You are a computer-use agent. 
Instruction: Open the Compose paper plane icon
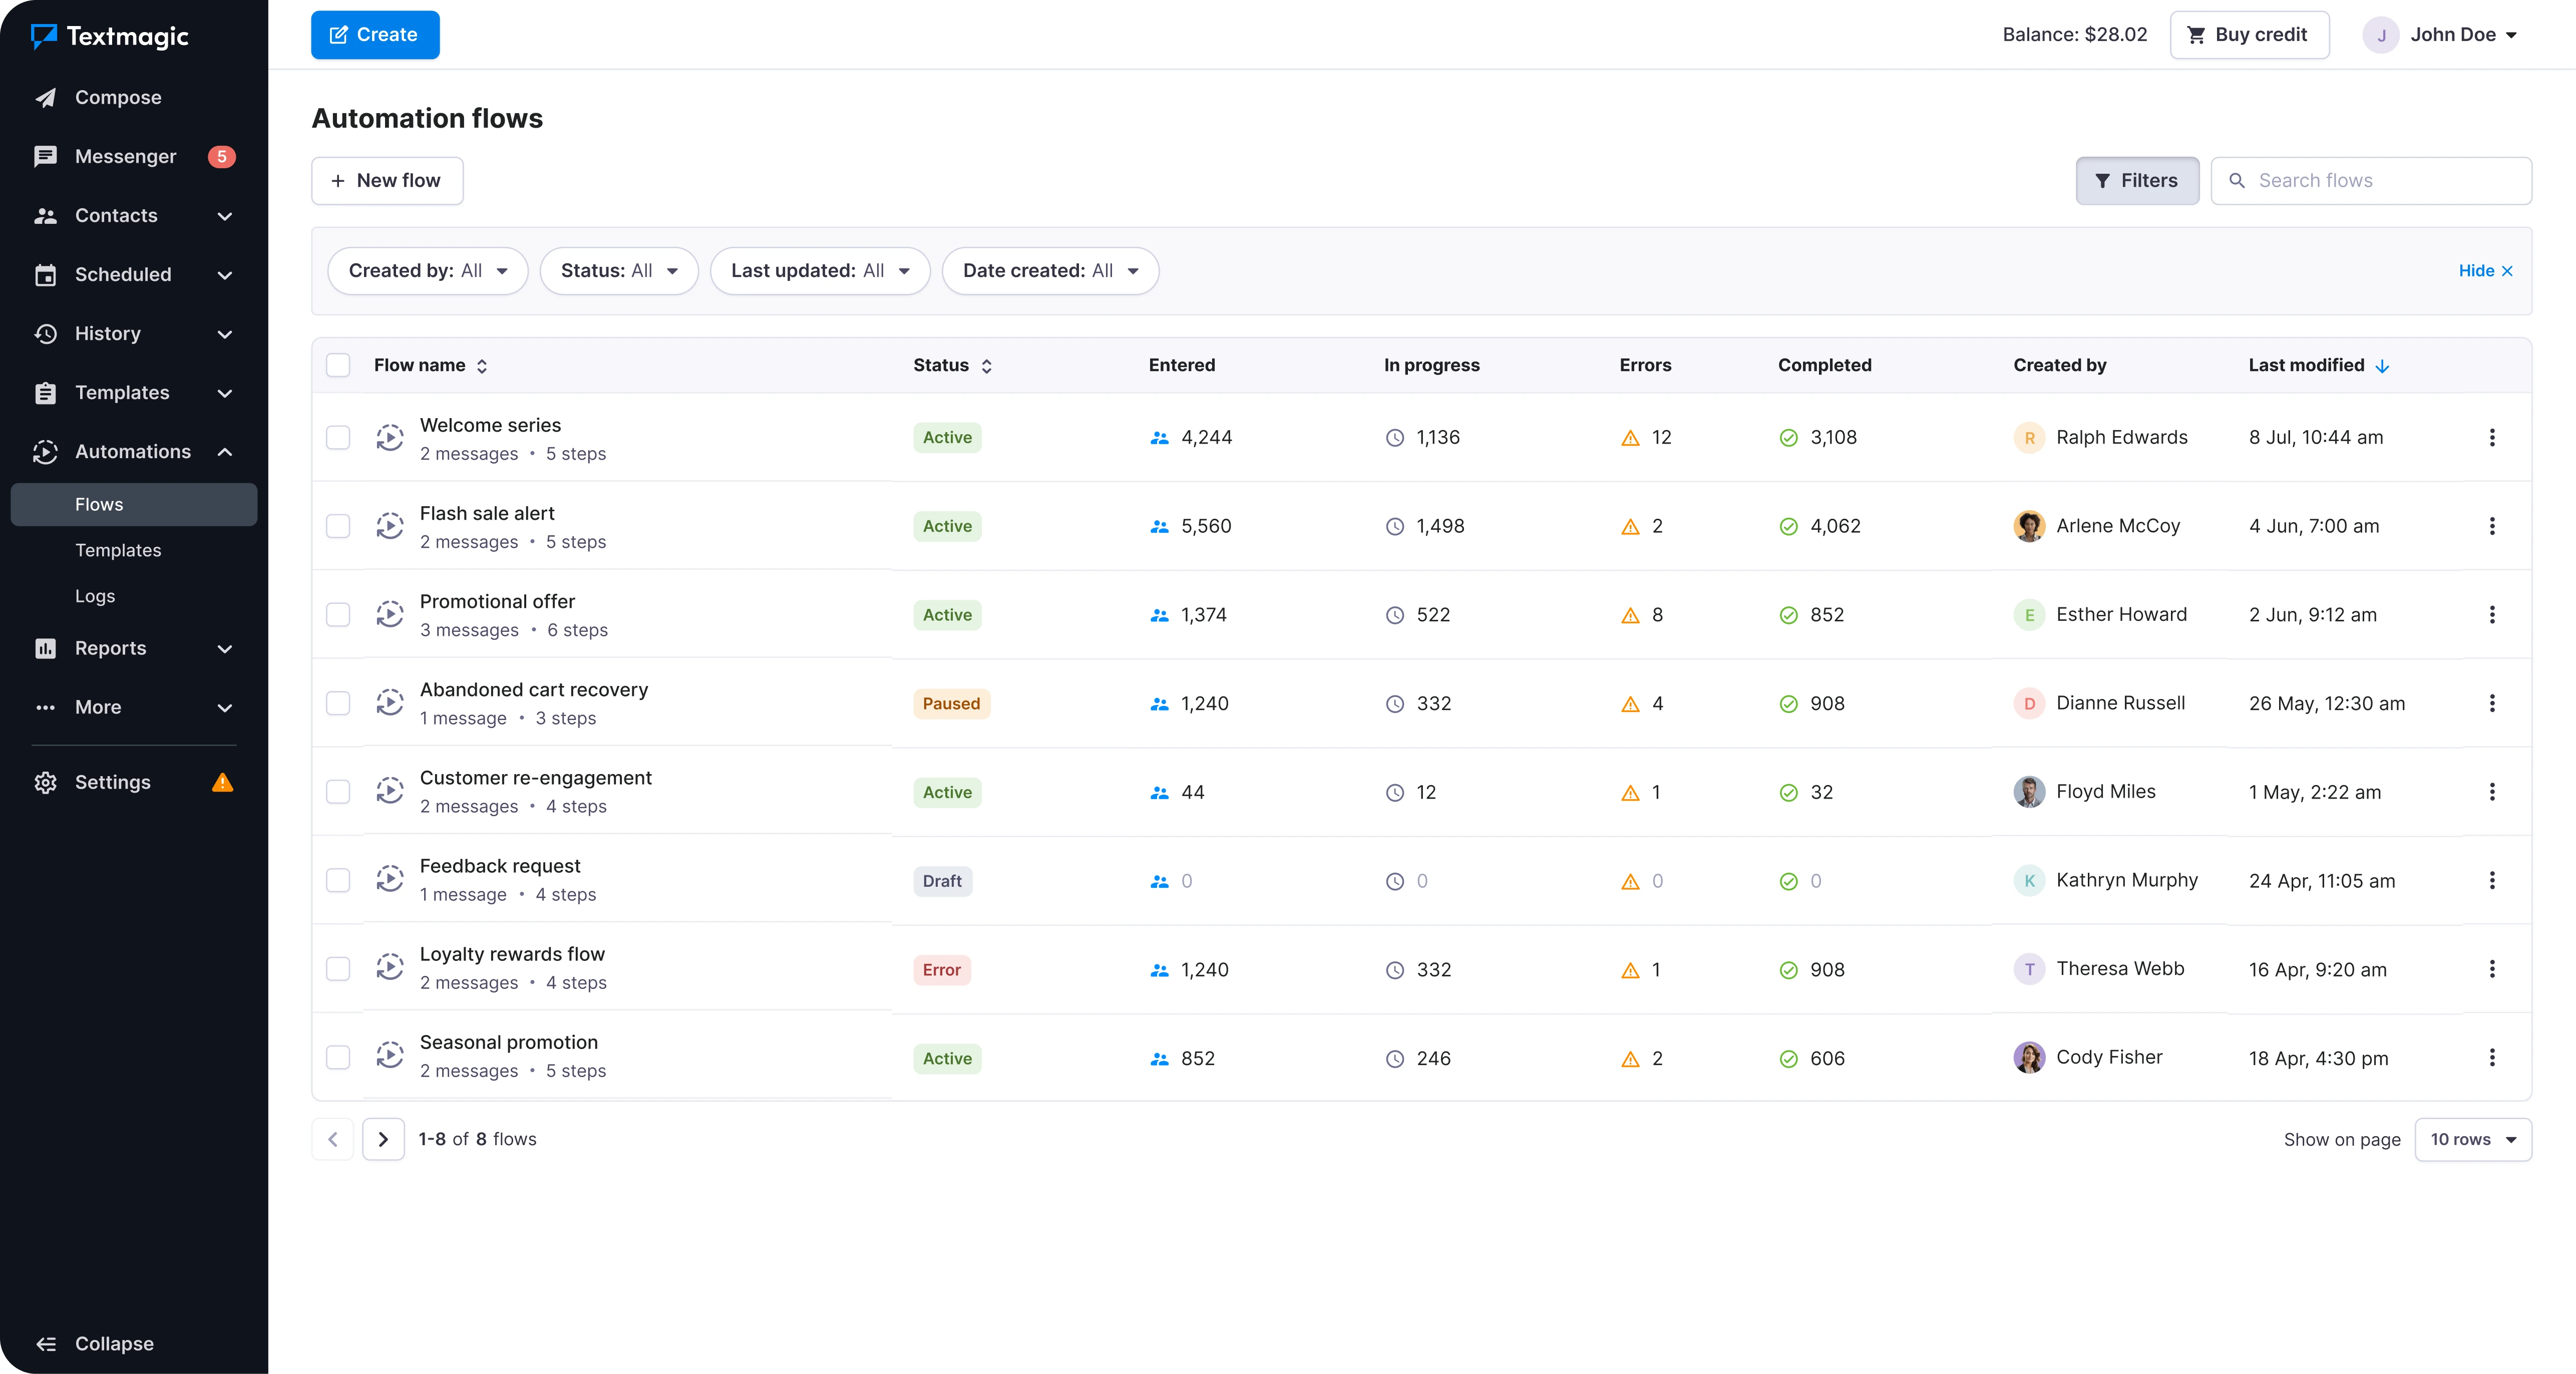[x=45, y=97]
